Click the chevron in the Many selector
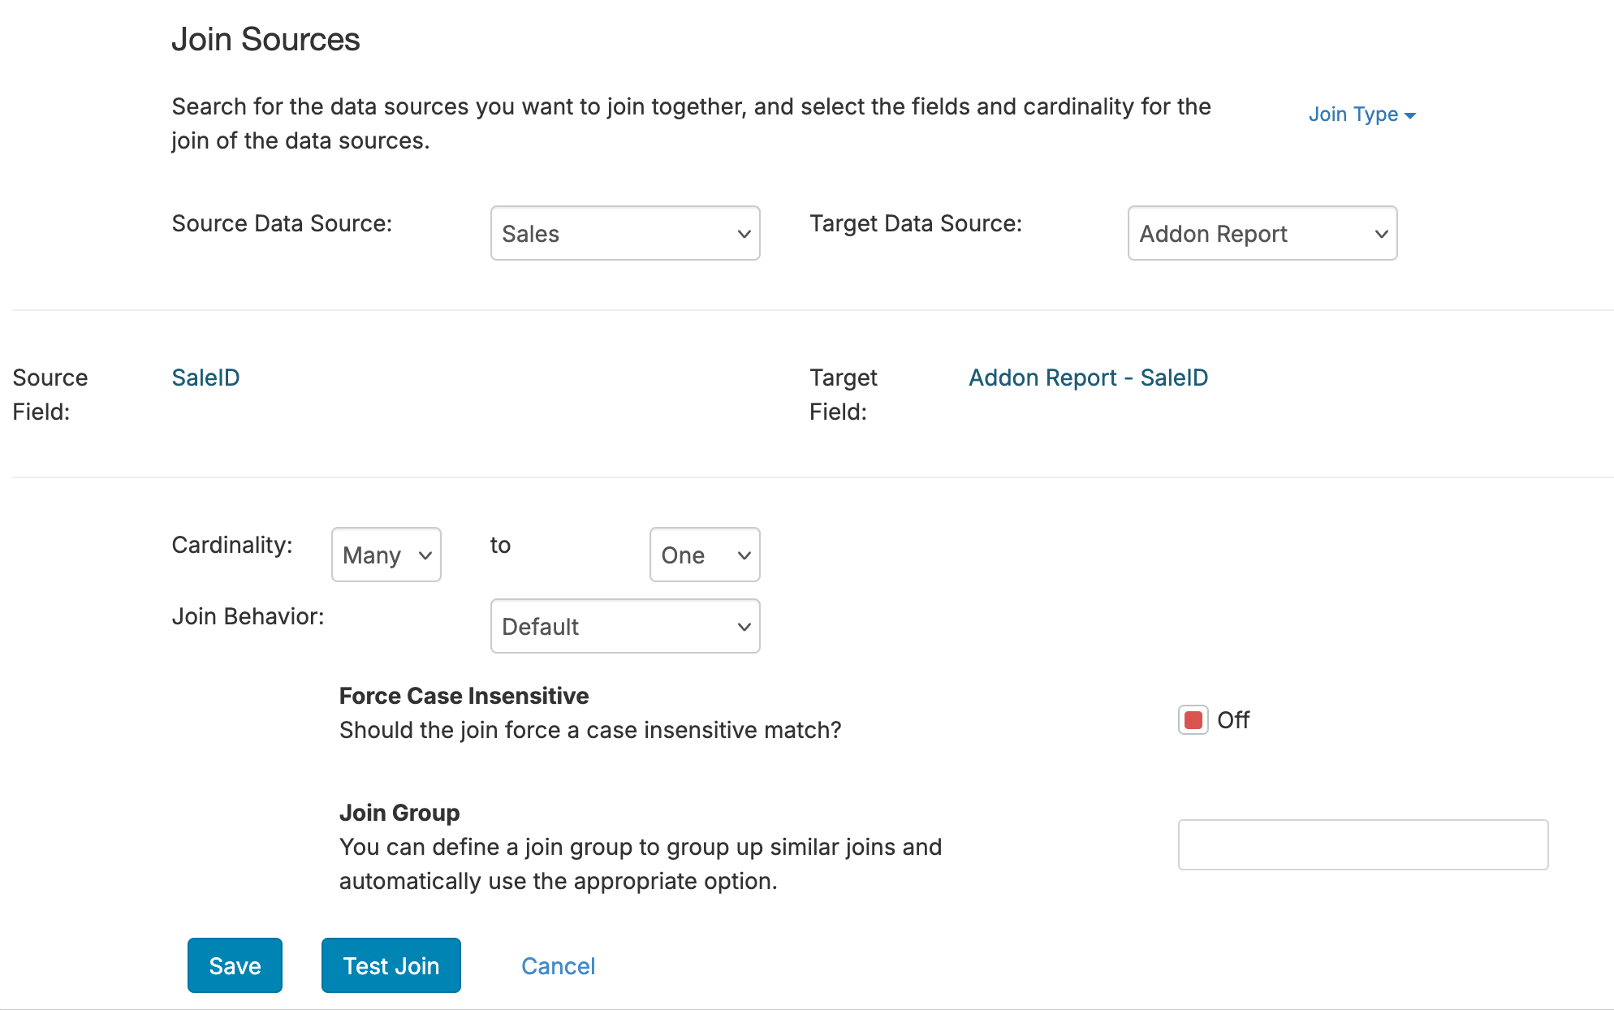The height and width of the screenshot is (1010, 1614). pyautogui.click(x=425, y=555)
